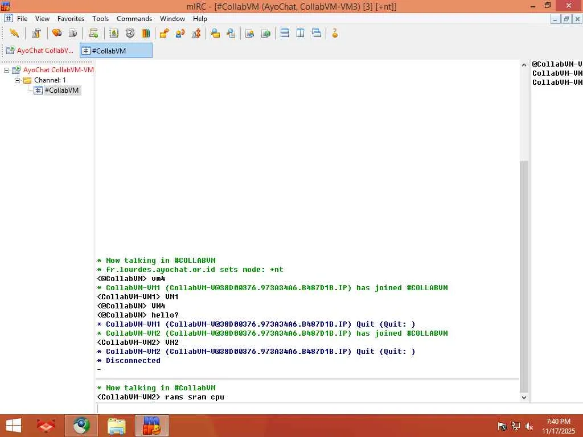
Task: Open the URLs List toolbar icon
Action: pos(265,34)
